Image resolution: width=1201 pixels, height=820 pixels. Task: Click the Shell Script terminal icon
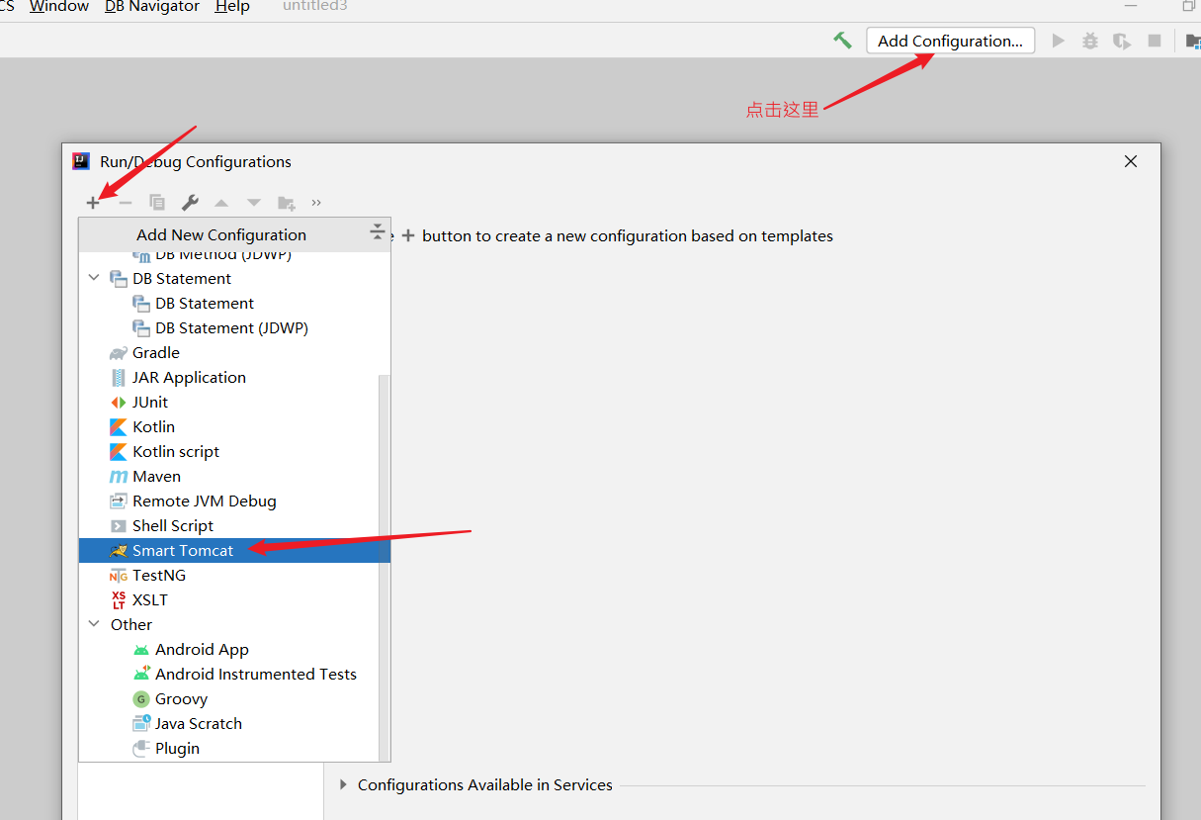119,526
